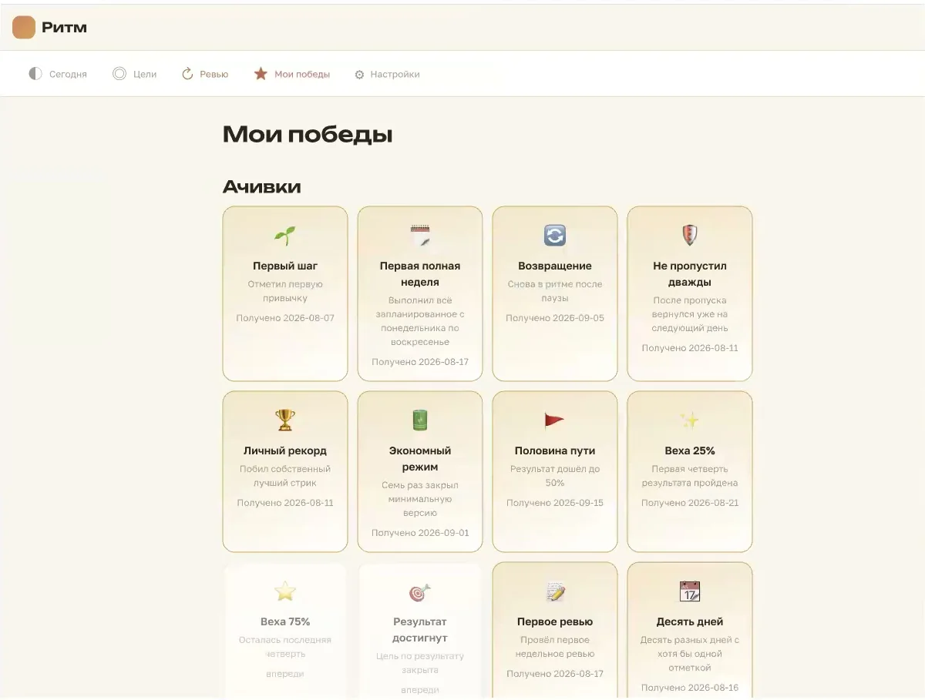This screenshot has height=700, width=925.
Task: Click the Ачивки section heading
Action: coord(262,186)
